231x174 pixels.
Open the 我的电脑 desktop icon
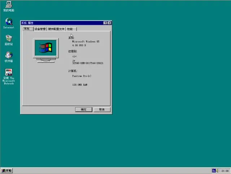(9, 6)
